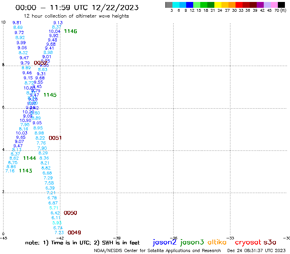Click the dark red time marker 0049
The height and width of the screenshot is (254, 290).
74,233
